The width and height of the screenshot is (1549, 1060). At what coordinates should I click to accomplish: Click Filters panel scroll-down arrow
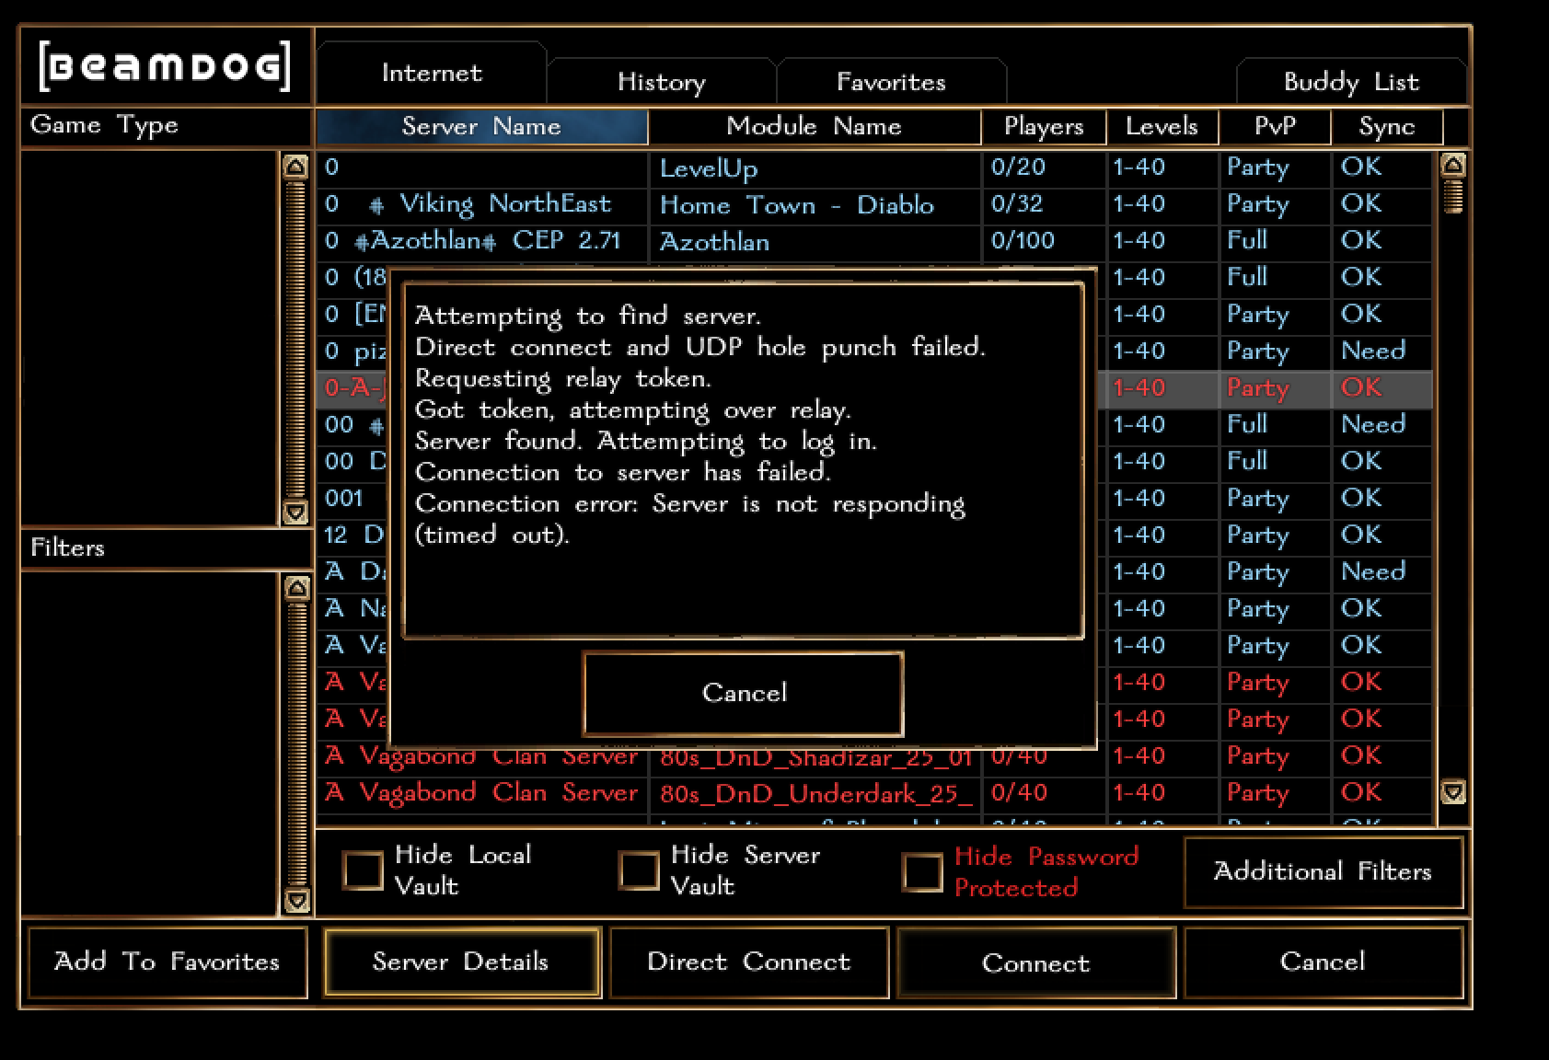(296, 900)
